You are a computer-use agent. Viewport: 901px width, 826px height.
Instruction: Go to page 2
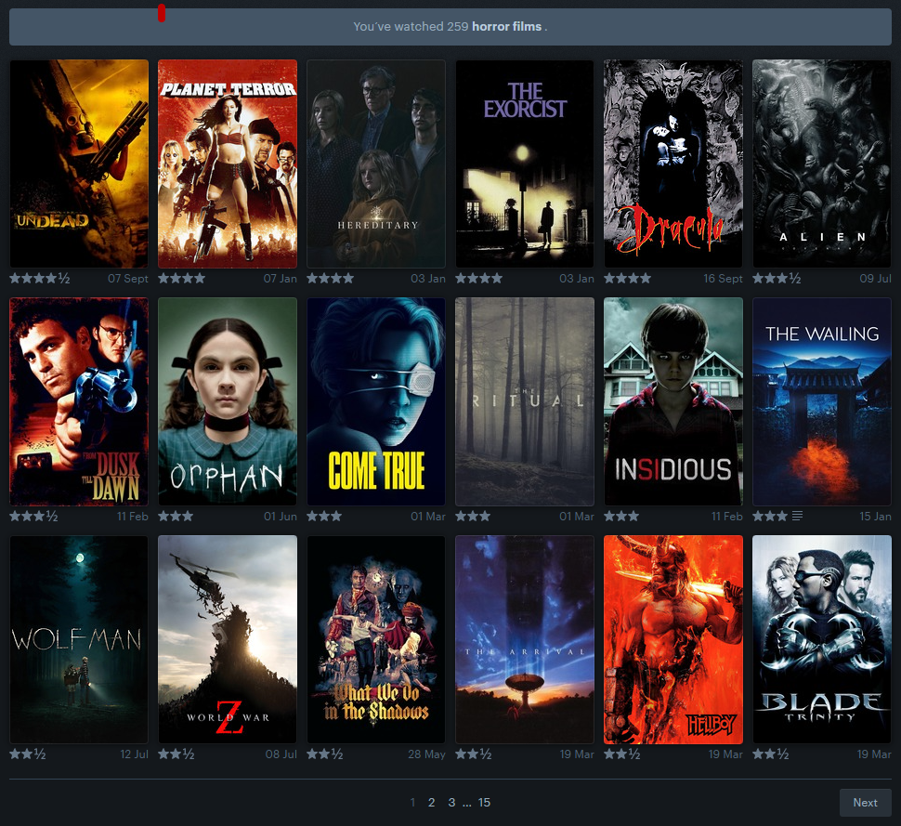coord(432,803)
